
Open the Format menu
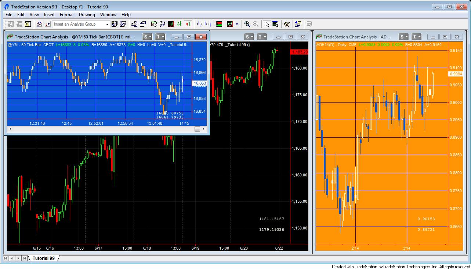click(67, 15)
